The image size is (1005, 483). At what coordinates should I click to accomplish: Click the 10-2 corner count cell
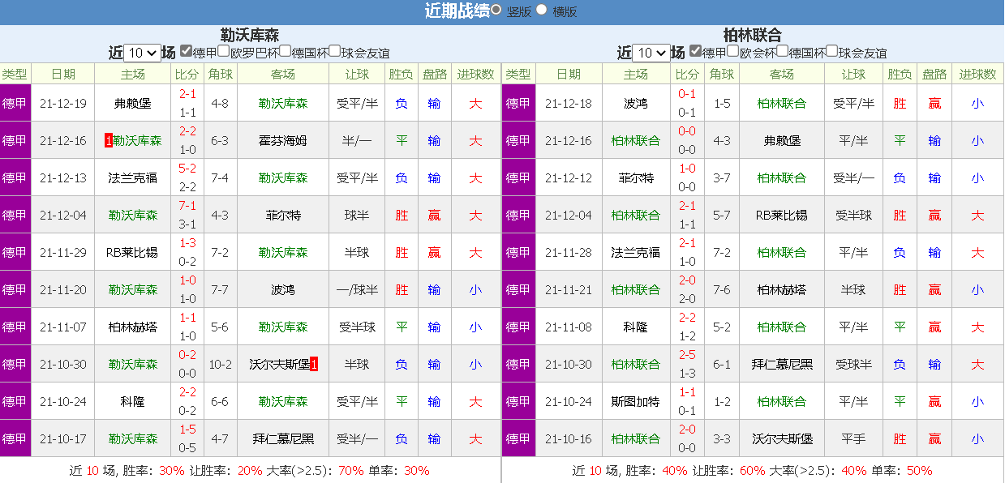221,365
